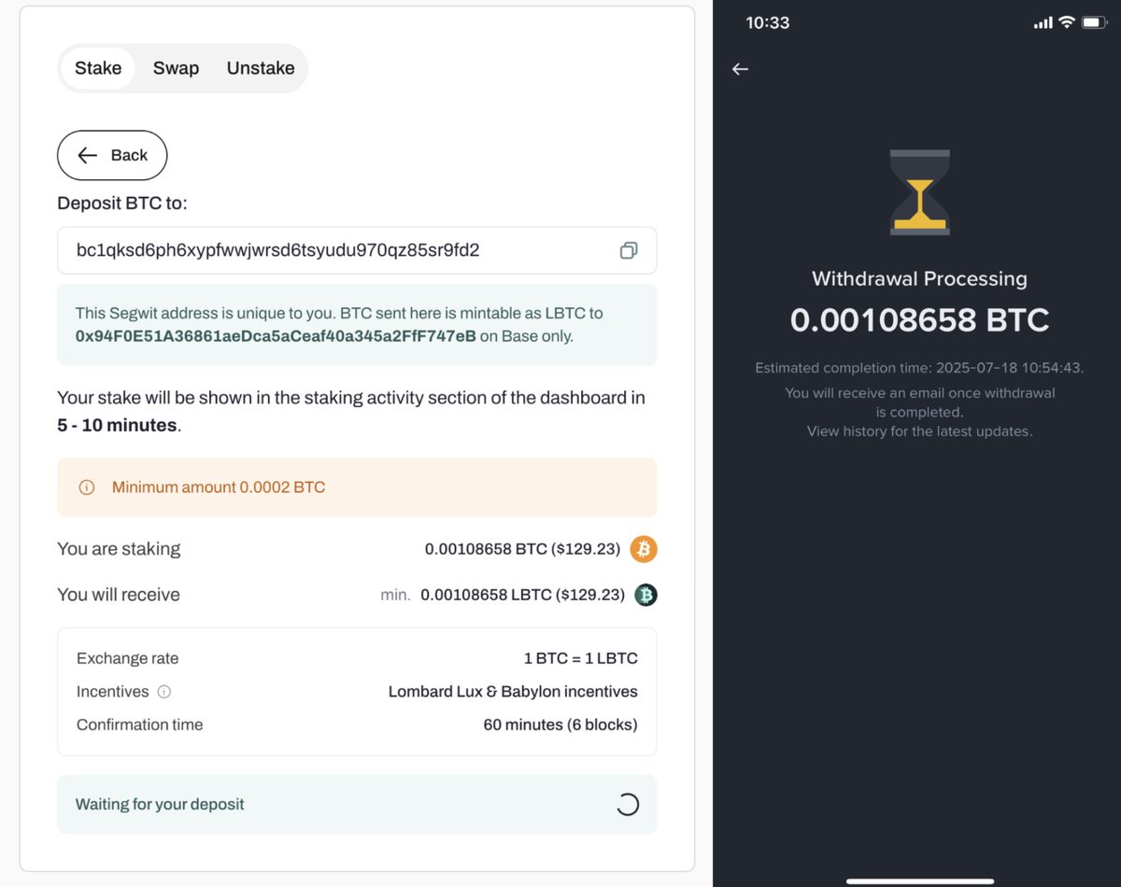Screen dimensions: 1121x887
Task: Click the 'Waiting for your deposit' status bar
Action: pos(357,804)
